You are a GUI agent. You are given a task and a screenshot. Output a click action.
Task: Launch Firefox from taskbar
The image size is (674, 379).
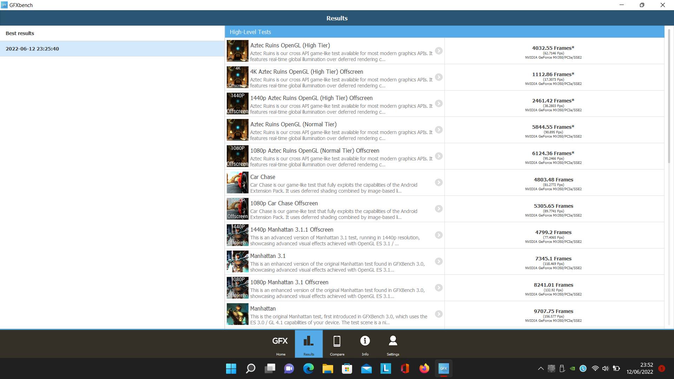424,368
